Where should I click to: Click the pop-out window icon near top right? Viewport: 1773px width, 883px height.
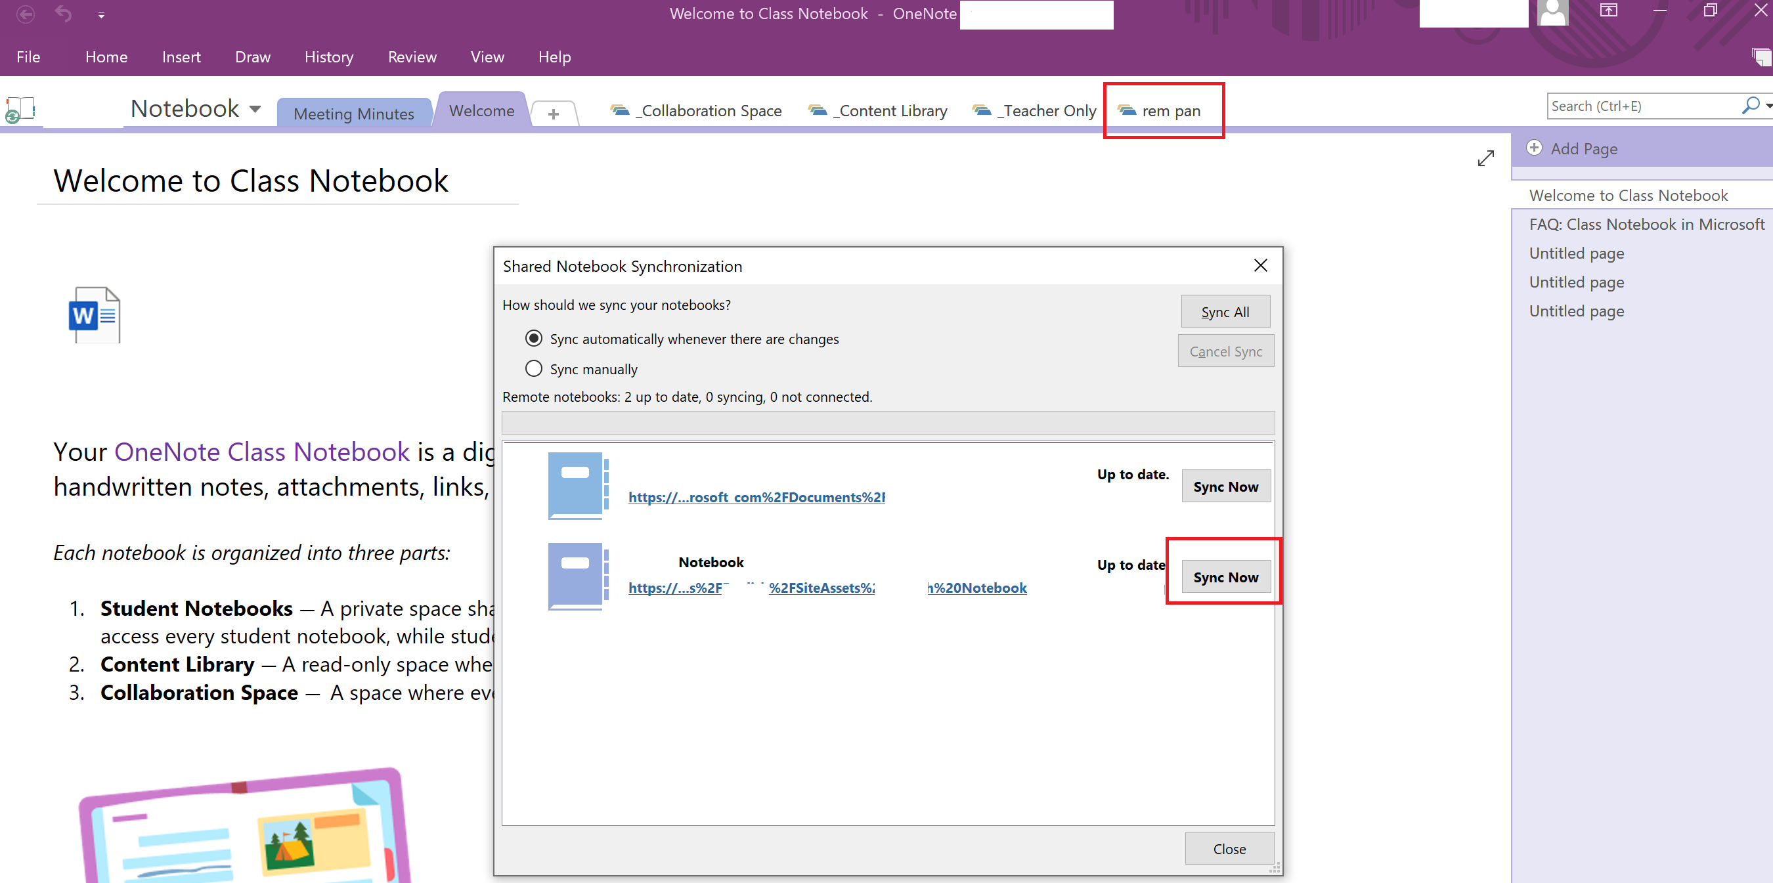click(x=1609, y=11)
